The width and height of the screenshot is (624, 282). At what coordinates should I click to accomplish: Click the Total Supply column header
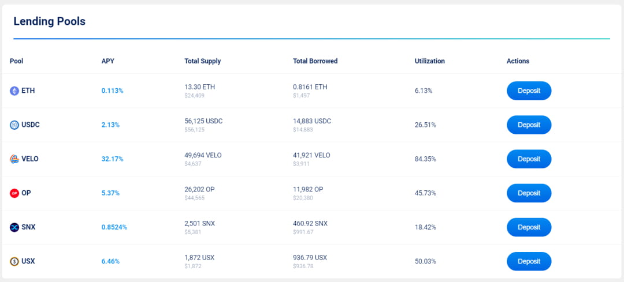(x=202, y=61)
